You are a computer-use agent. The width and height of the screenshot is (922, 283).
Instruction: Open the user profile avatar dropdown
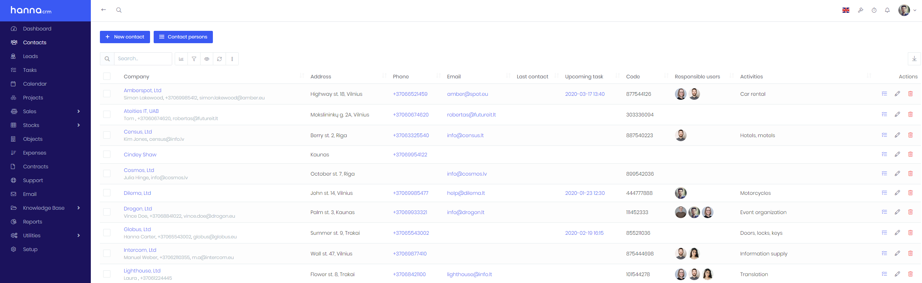point(907,10)
